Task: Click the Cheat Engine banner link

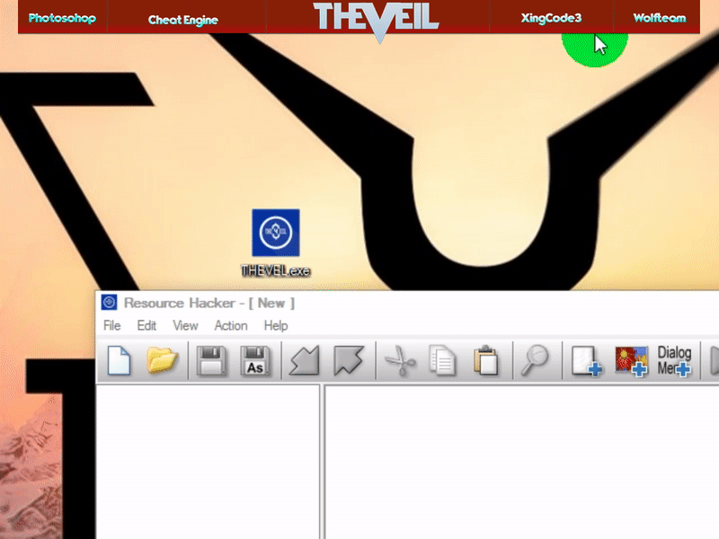Action: [x=182, y=20]
